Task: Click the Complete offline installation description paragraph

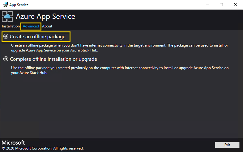Action: tap(120, 70)
